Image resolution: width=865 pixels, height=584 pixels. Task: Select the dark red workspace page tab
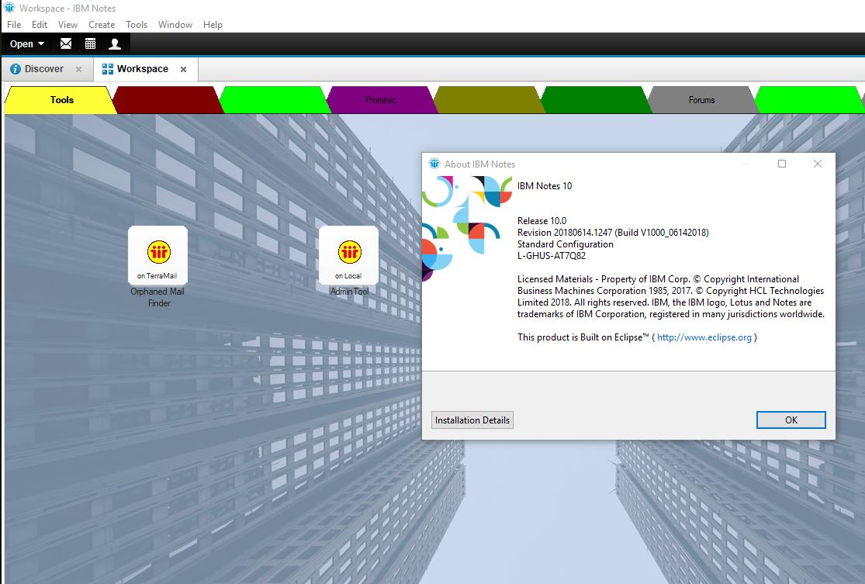click(x=167, y=100)
